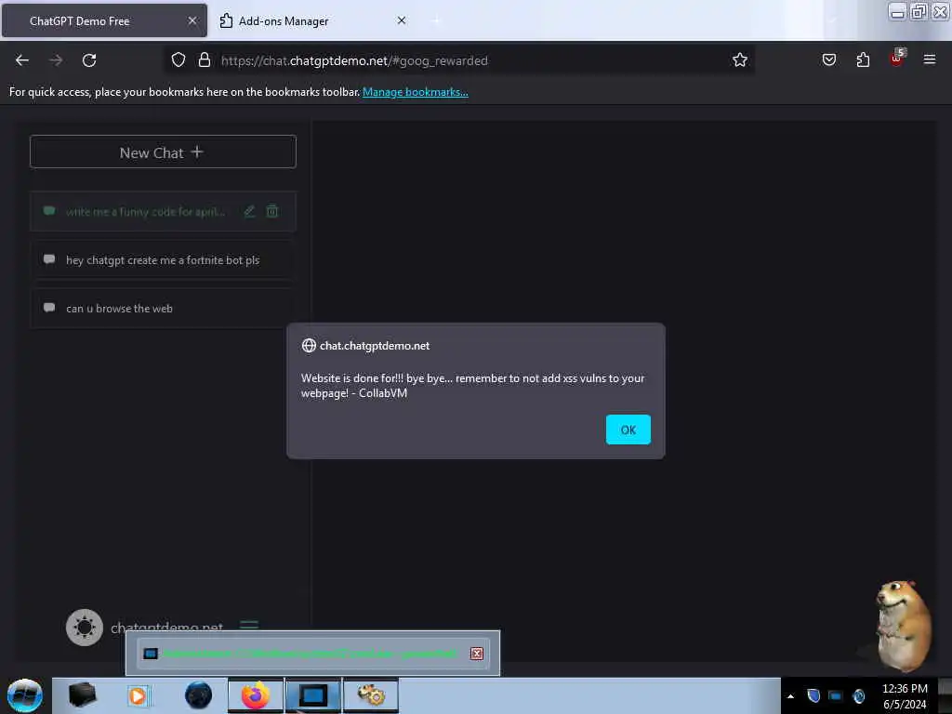Switch to the console window taskbar button
Screen dimensions: 952x714
coord(313,695)
